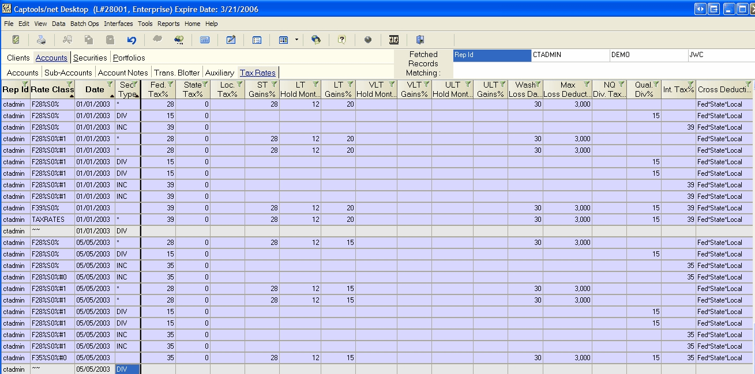Click the film strip icon in toolbar
This screenshot has width=755, height=374.
click(394, 40)
